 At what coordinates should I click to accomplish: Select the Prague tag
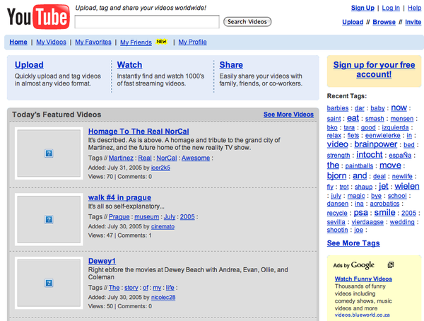[x=119, y=217]
